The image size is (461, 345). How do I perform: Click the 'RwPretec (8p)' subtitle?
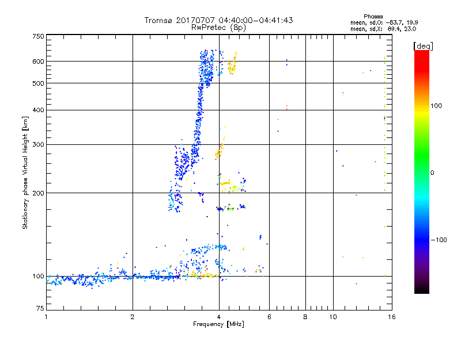click(x=218, y=28)
